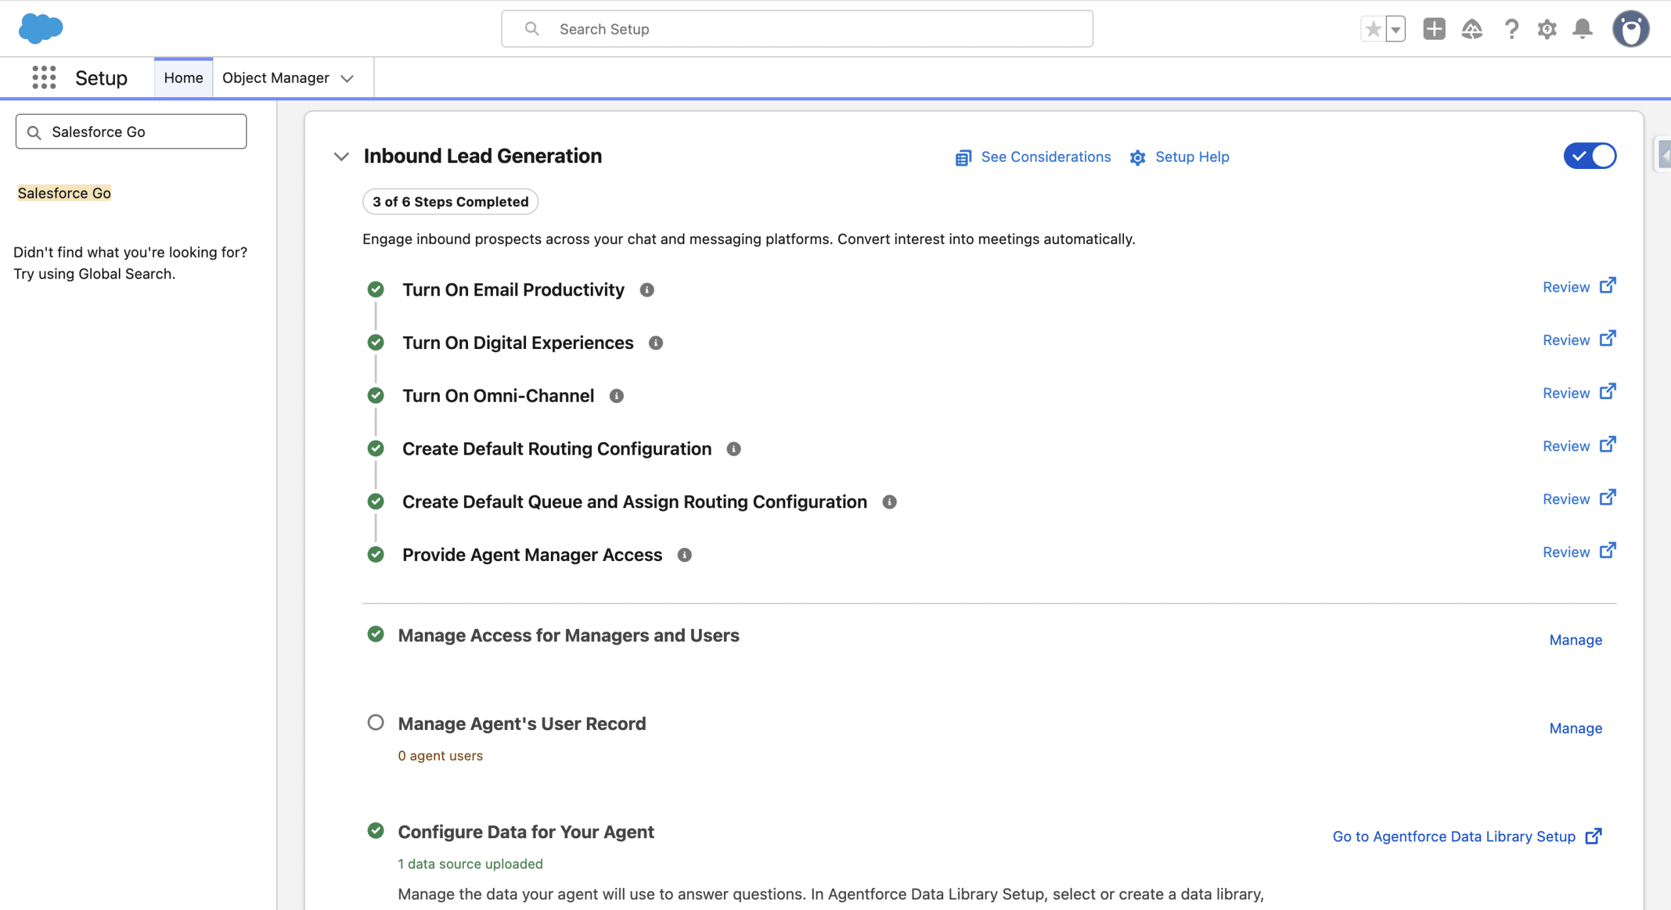Switch to the Home tab
1671x910 pixels.
(x=183, y=78)
